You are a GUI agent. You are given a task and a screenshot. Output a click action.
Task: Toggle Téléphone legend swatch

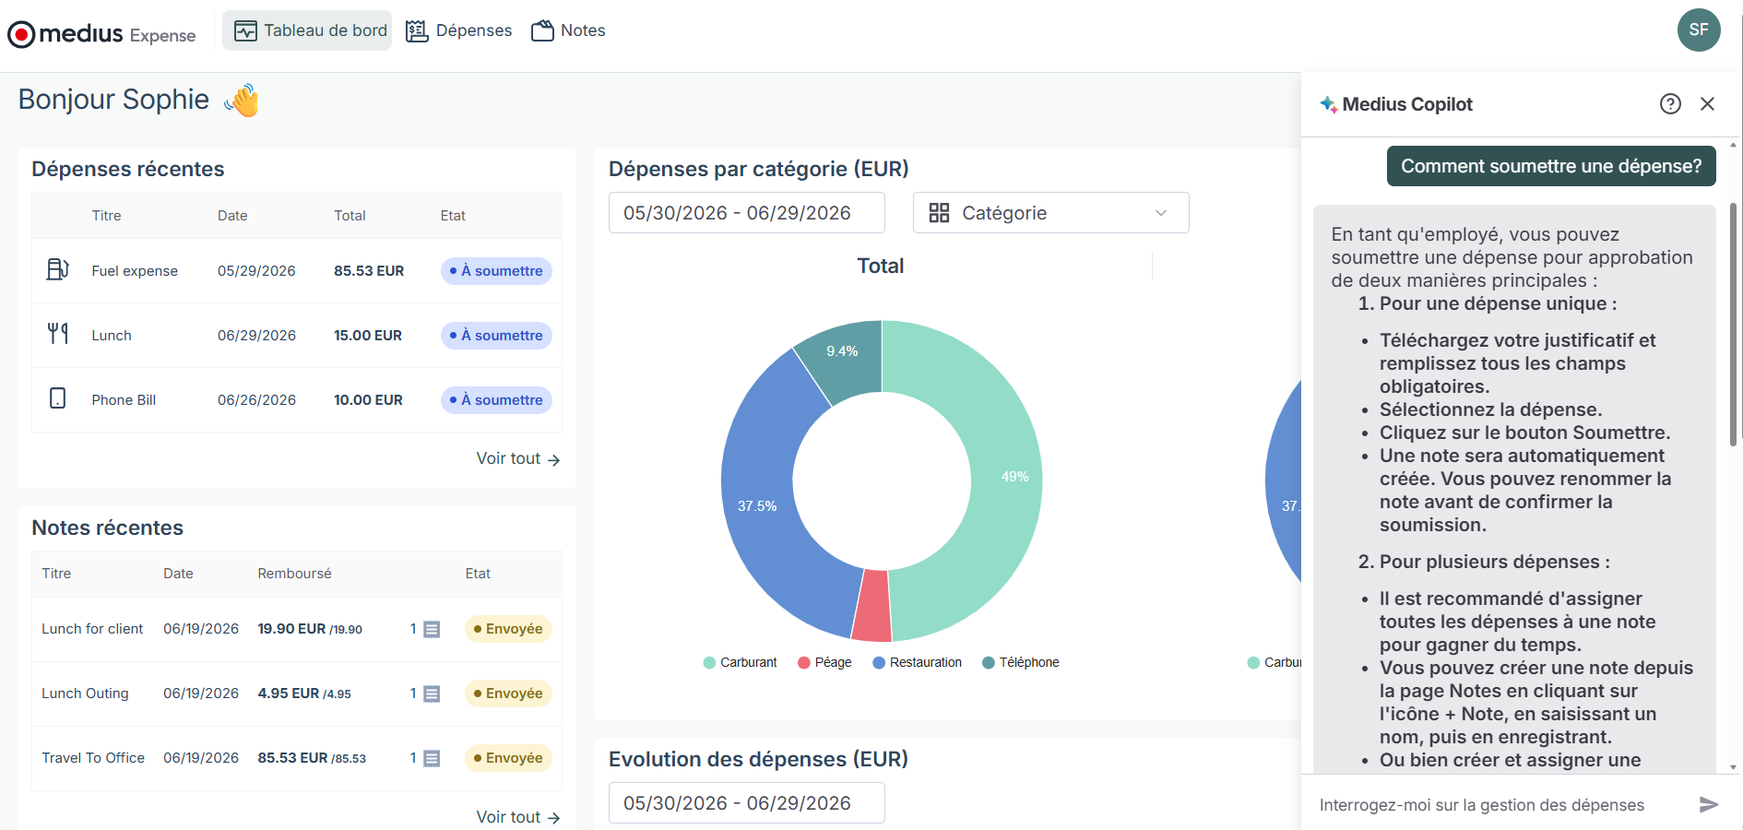pos(989,662)
